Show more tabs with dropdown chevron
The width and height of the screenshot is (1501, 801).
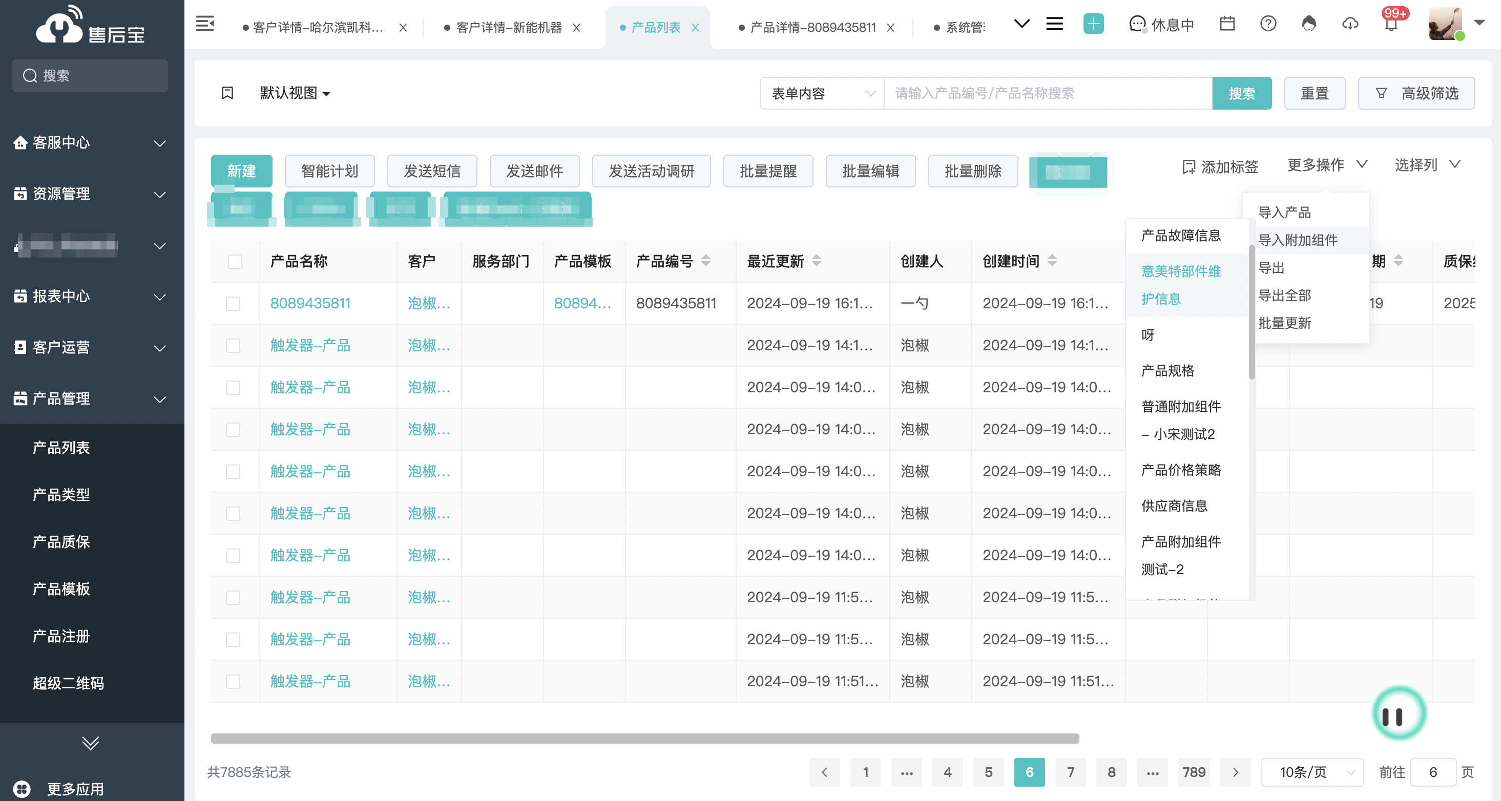click(x=1021, y=24)
